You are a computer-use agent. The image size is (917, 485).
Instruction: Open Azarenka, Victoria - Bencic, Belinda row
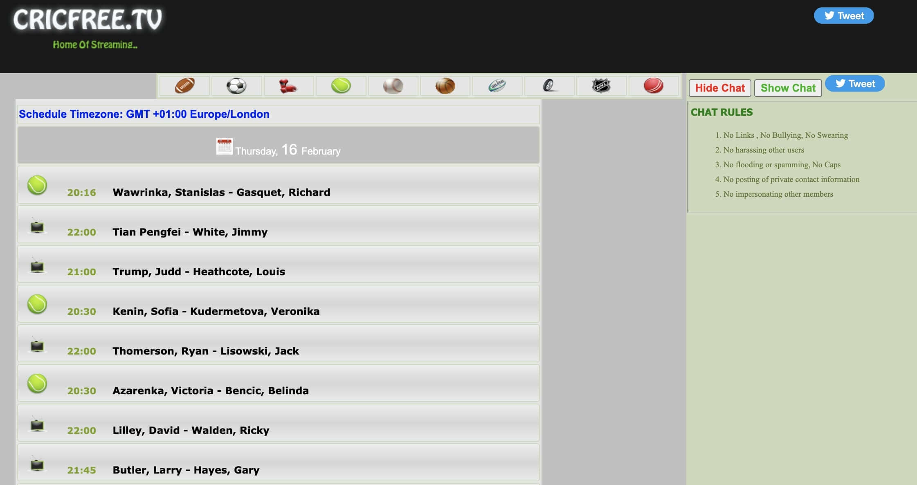[x=210, y=391]
